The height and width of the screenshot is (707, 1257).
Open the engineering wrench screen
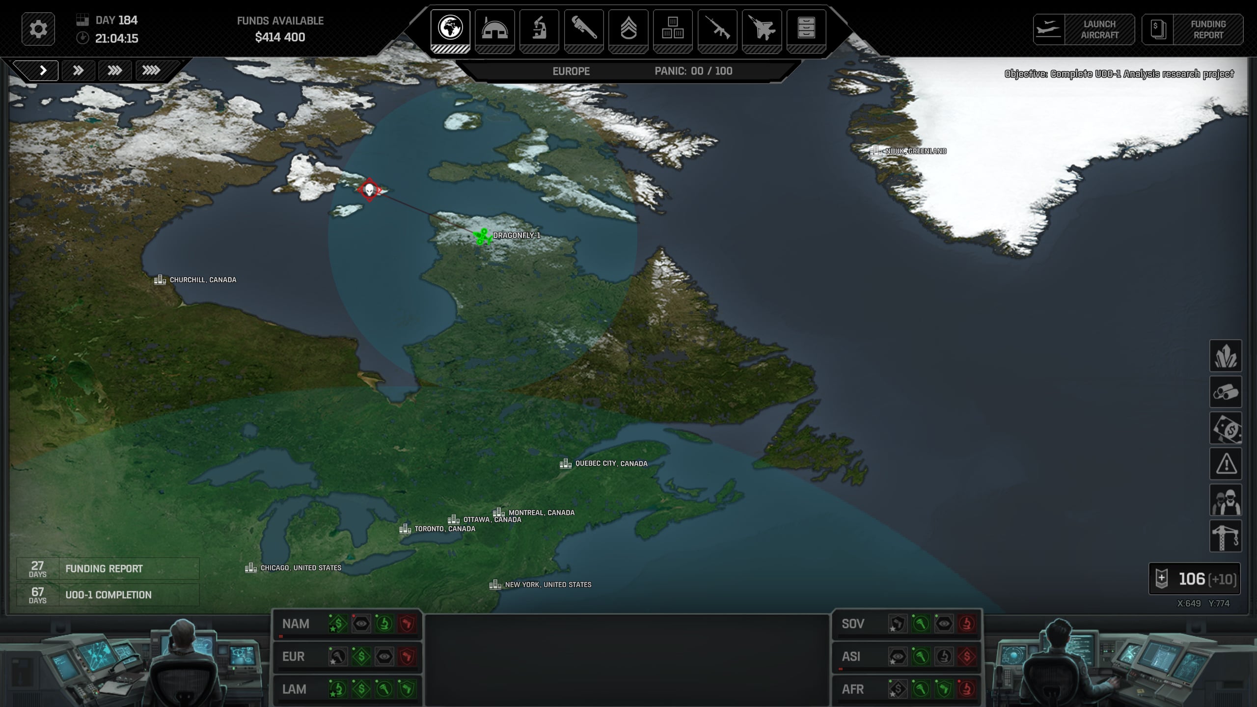point(584,28)
